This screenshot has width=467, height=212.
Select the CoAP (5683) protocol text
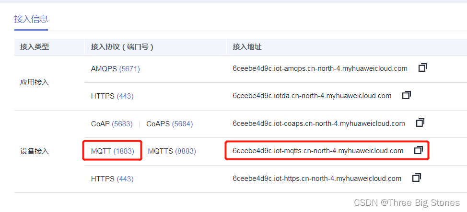112,123
